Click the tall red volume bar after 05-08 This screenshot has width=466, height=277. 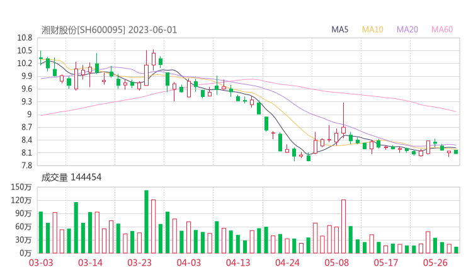[344, 227]
